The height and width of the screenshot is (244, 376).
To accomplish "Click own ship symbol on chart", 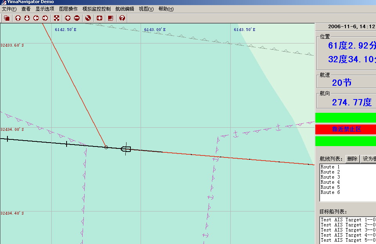I will (126, 149).
